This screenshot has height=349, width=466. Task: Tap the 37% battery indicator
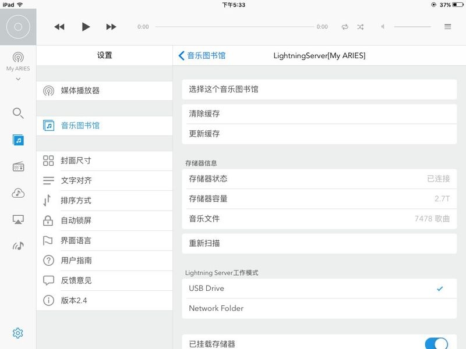pyautogui.click(x=451, y=5)
